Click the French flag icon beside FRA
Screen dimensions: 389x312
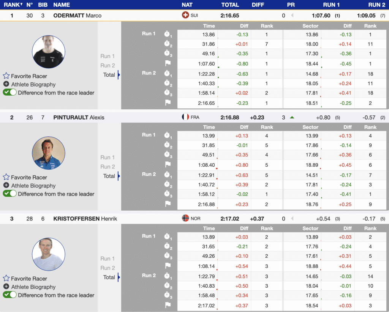185,117
